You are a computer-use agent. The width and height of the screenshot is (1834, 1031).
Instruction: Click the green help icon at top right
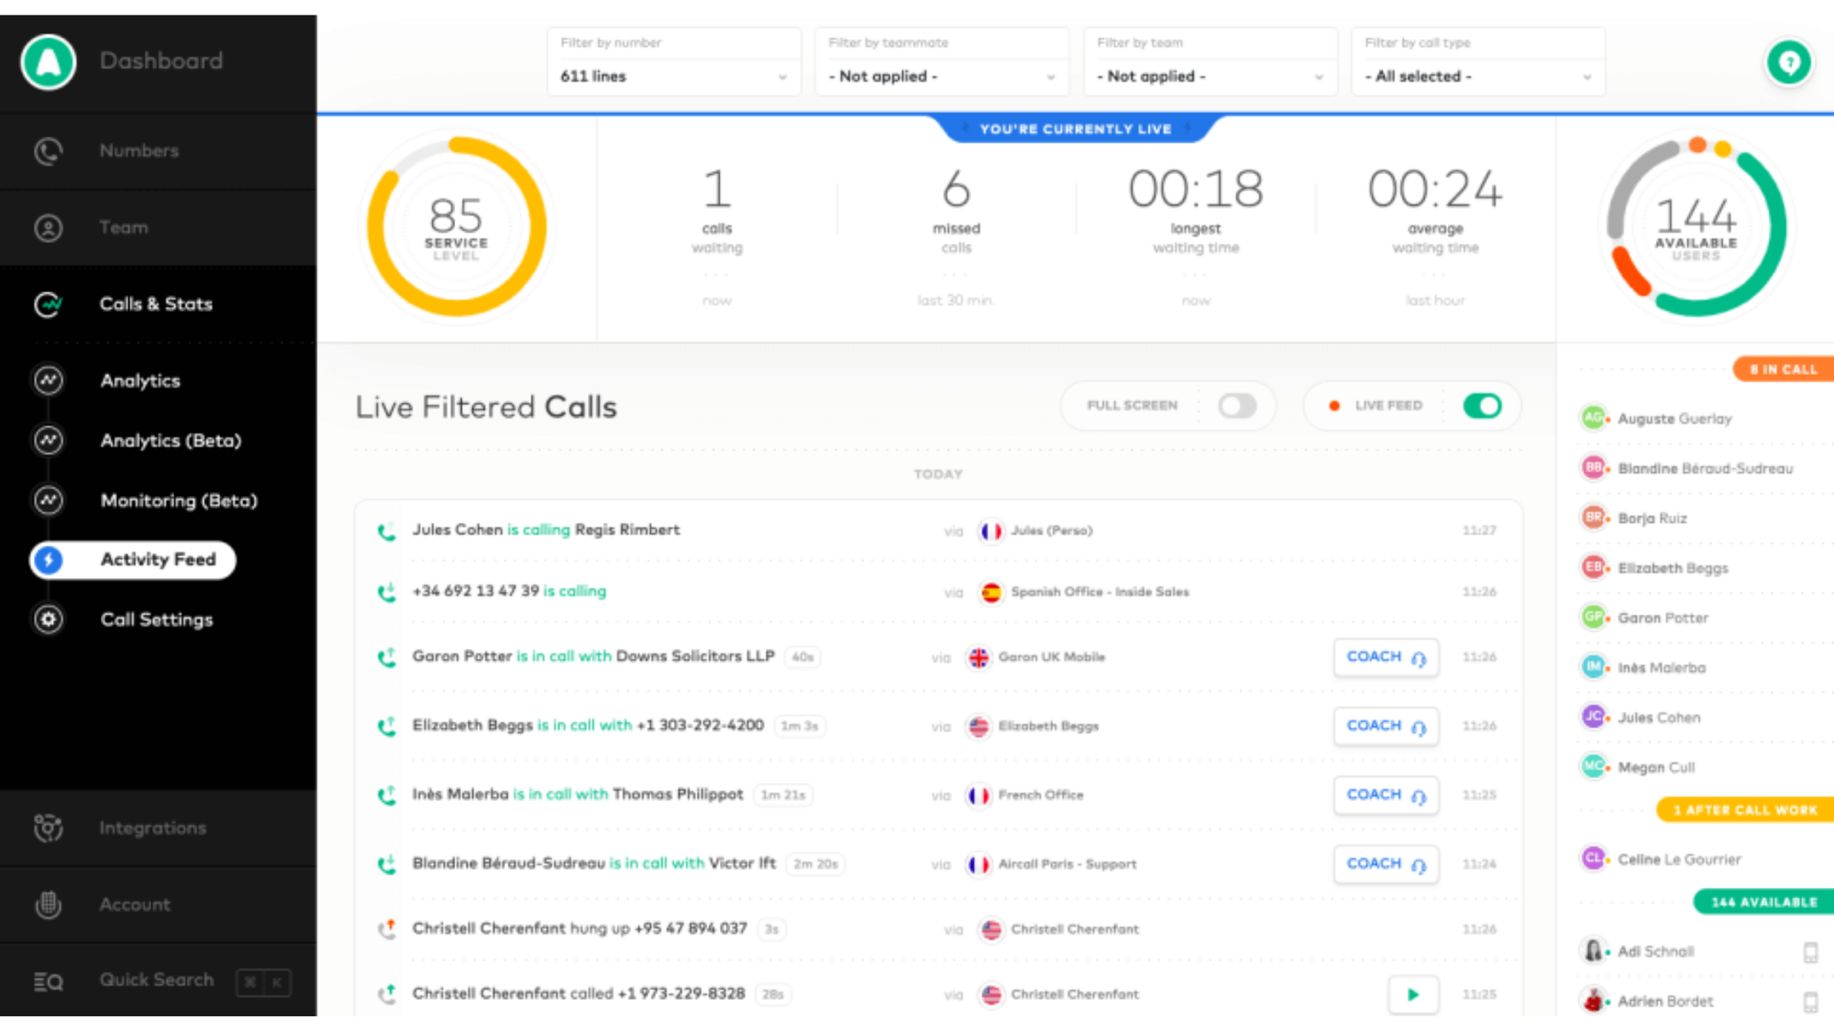click(1789, 62)
